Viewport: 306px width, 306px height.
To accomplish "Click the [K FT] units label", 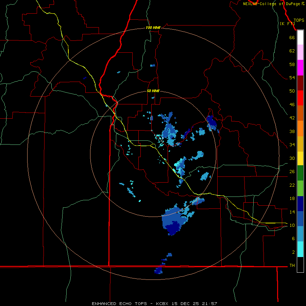I will click(287, 23).
